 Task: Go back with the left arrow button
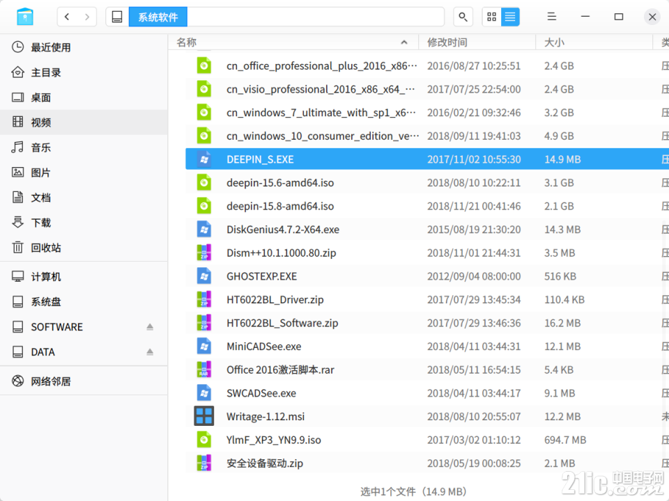click(x=67, y=17)
